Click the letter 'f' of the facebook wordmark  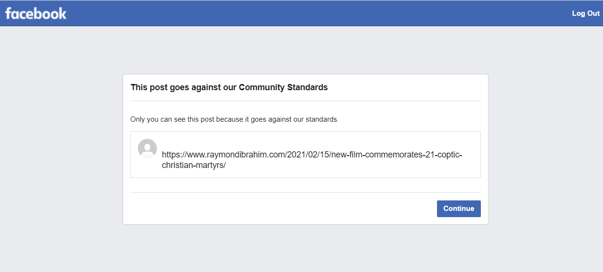8,13
